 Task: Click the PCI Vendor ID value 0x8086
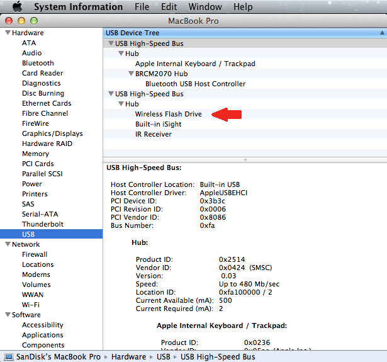tap(213, 217)
